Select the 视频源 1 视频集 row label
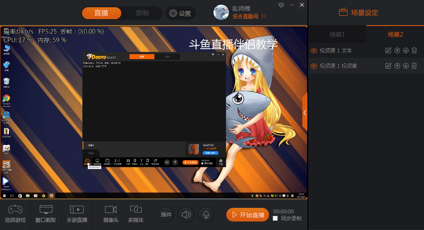Screen dimensions: 424x230 coord(338,66)
